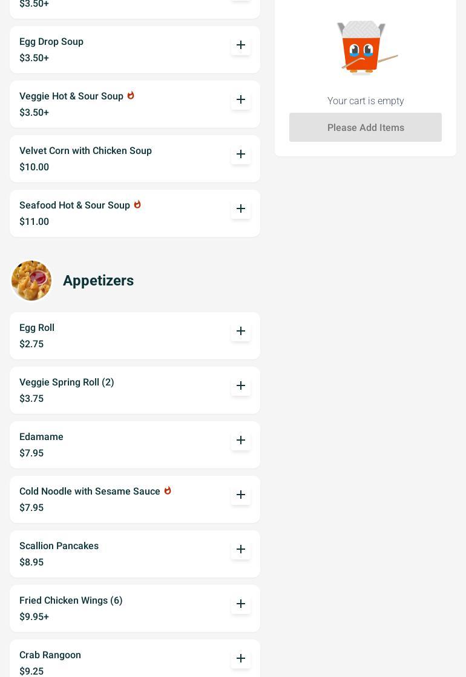Open Scallion Pancakes item details
This screenshot has height=677, width=466.
(x=59, y=546)
